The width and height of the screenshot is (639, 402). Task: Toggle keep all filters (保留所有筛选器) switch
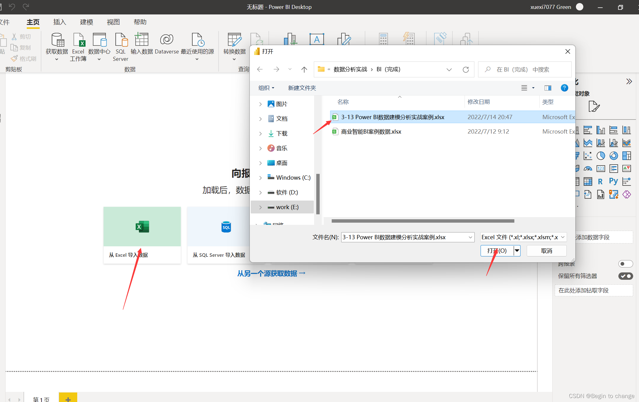pyautogui.click(x=625, y=276)
